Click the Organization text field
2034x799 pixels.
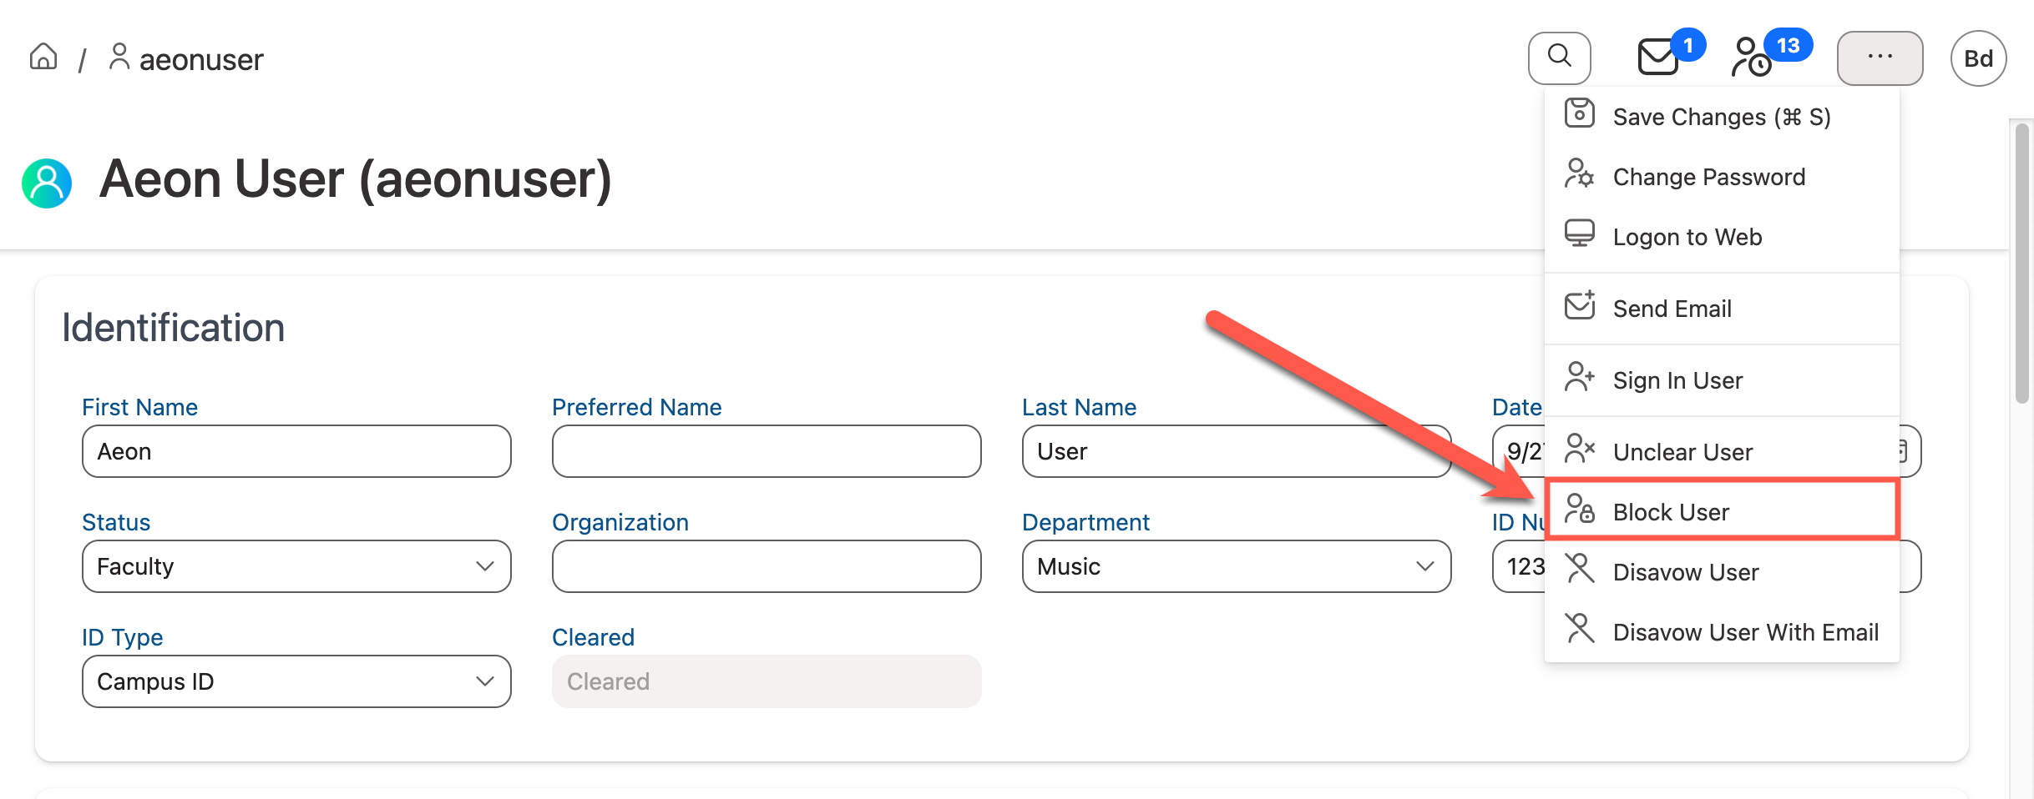point(766,566)
